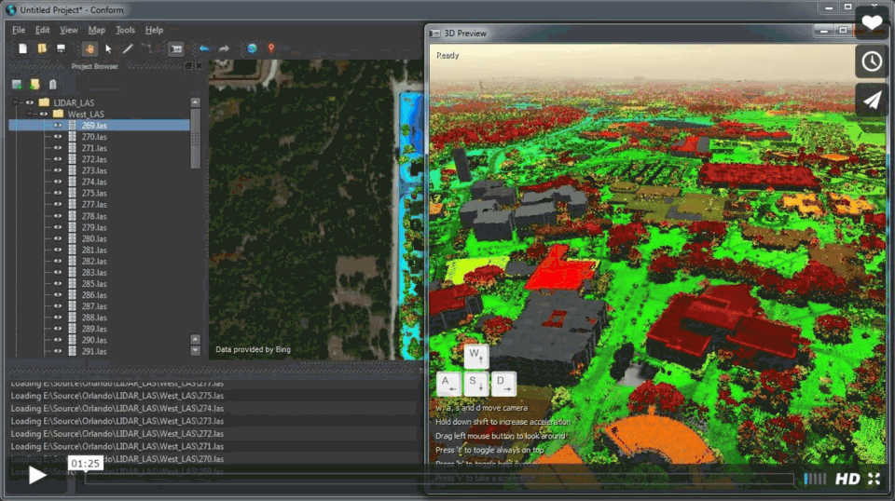Click the globe icon in toolbar
Screen dimensions: 895x501
252,48
